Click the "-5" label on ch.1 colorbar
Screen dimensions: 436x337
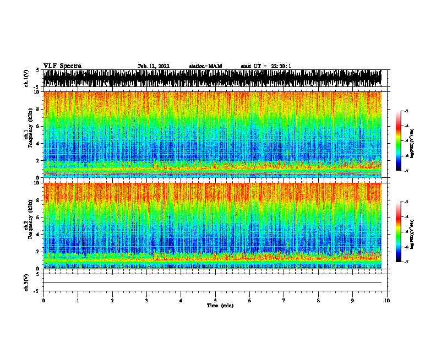pos(406,141)
